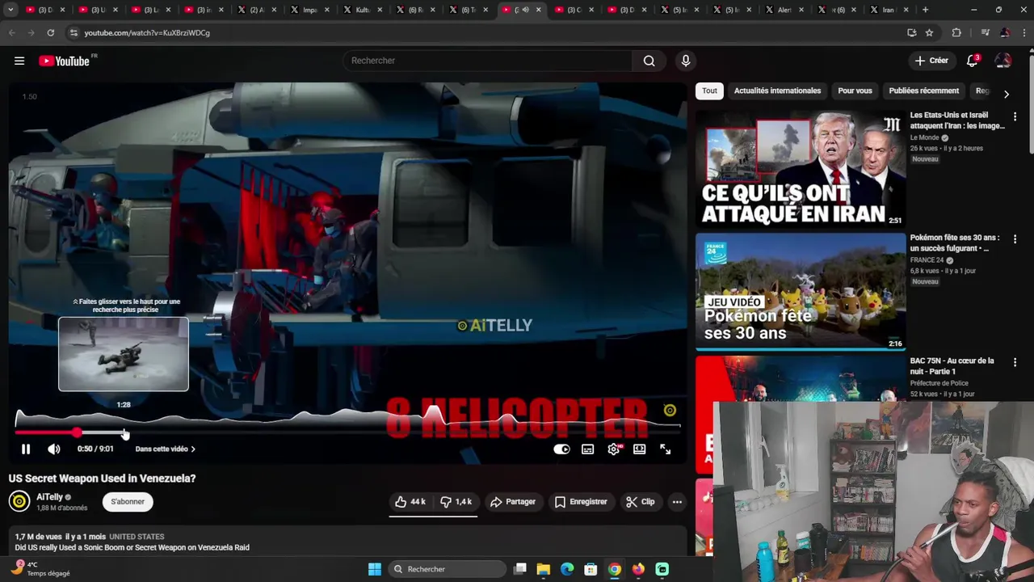Open Microsoft Edge from the taskbar
This screenshot has width=1034, height=582.
(x=567, y=569)
